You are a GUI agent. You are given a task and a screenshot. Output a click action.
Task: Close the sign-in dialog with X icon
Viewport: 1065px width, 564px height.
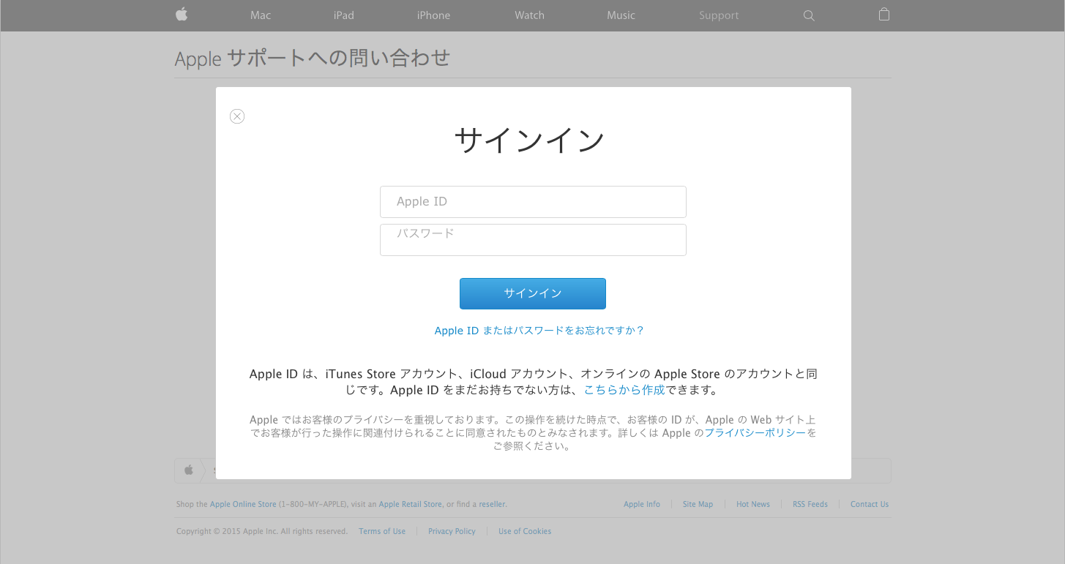[237, 116]
